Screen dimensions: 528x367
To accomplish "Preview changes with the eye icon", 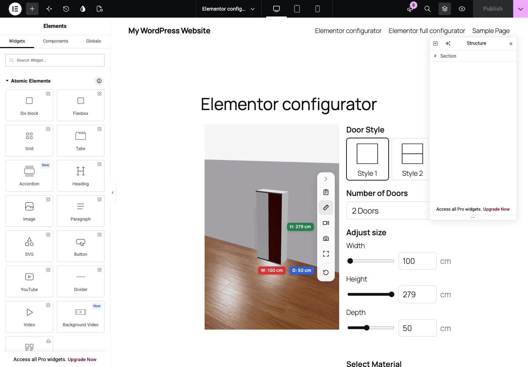I will tap(462, 9).
